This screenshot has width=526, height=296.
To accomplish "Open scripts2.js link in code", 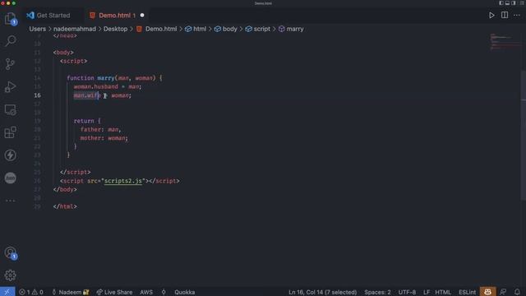I will coord(123,181).
